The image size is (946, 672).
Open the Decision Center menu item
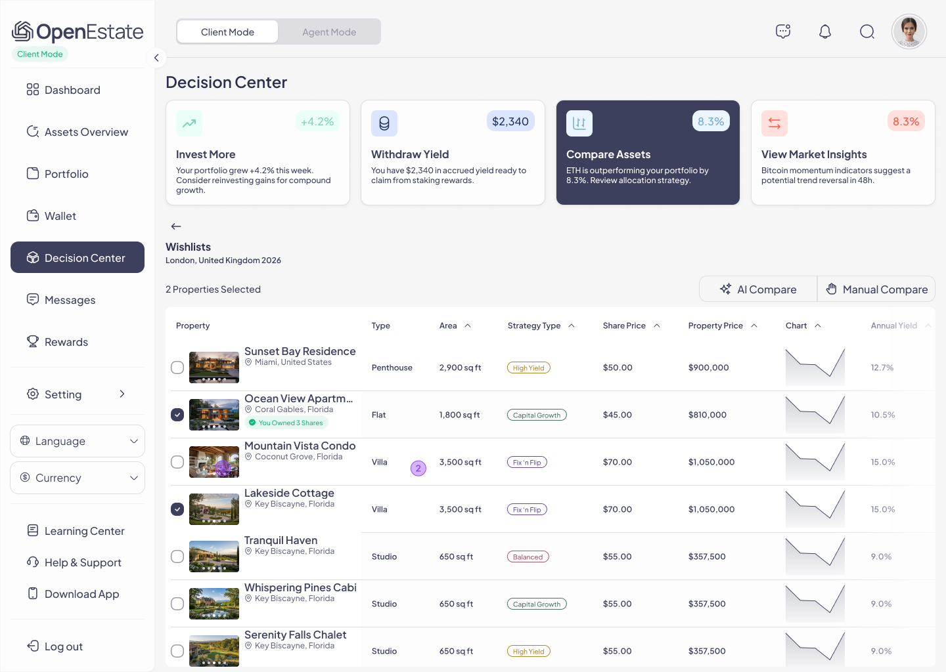(x=78, y=257)
